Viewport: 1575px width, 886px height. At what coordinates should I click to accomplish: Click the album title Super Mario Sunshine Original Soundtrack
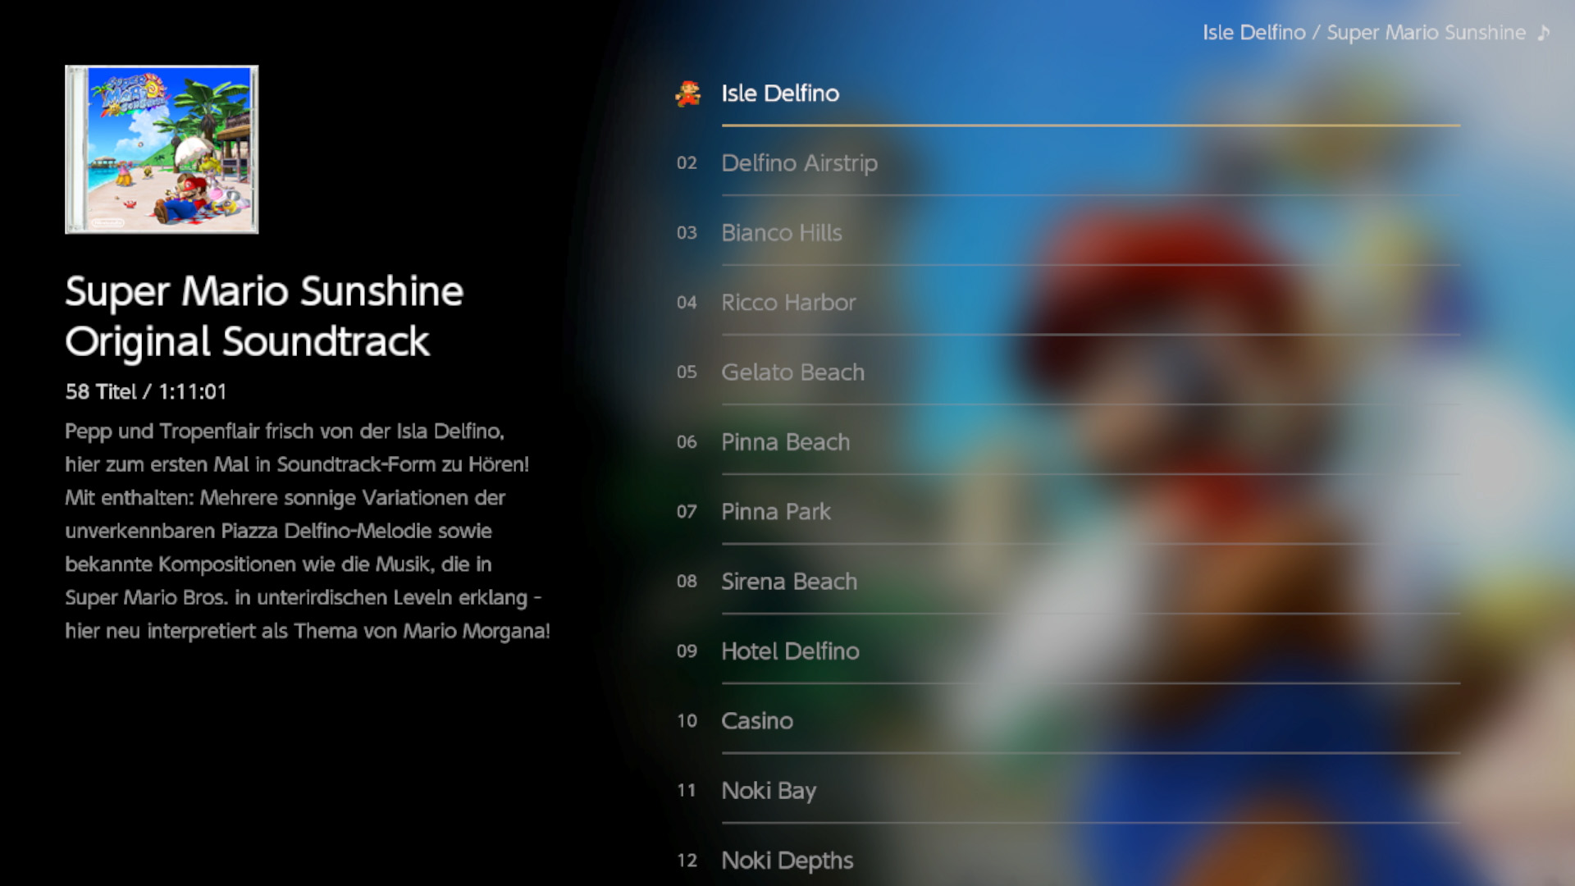[263, 316]
